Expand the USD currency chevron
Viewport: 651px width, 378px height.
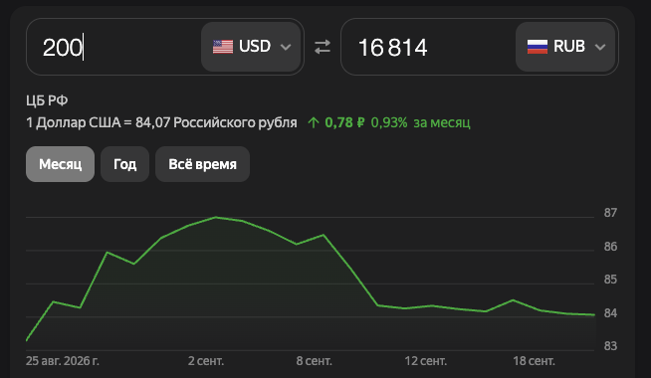coord(286,47)
